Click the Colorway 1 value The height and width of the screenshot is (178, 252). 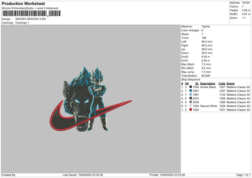[22, 23]
